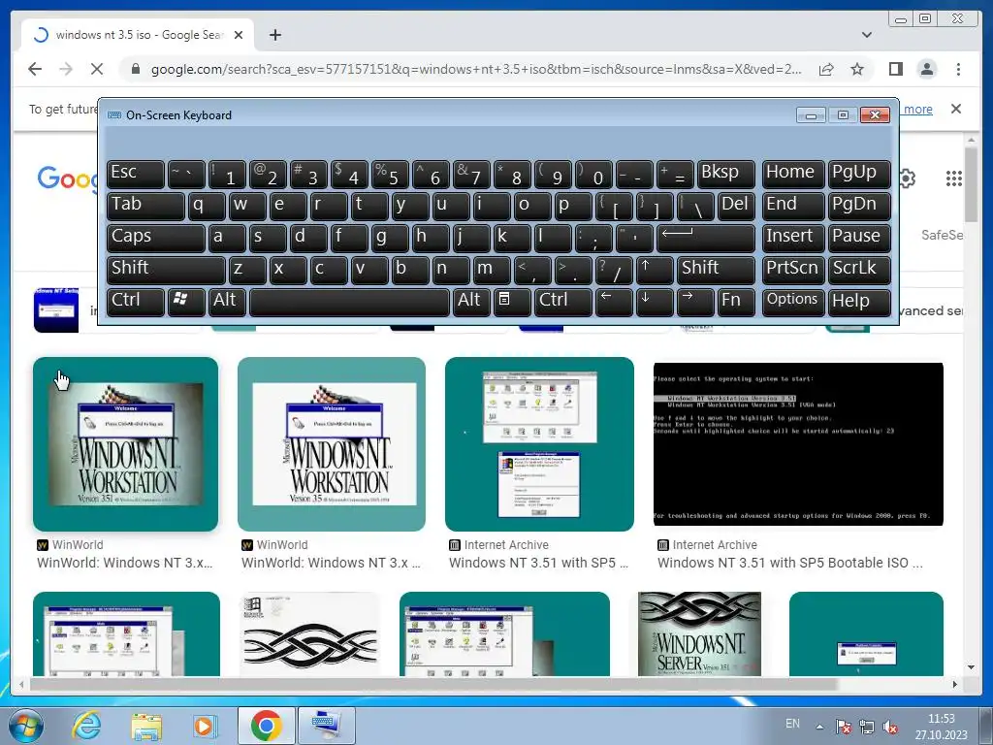This screenshot has width=993, height=745.
Task: Open Help on On-Screen Keyboard
Action: click(x=859, y=302)
